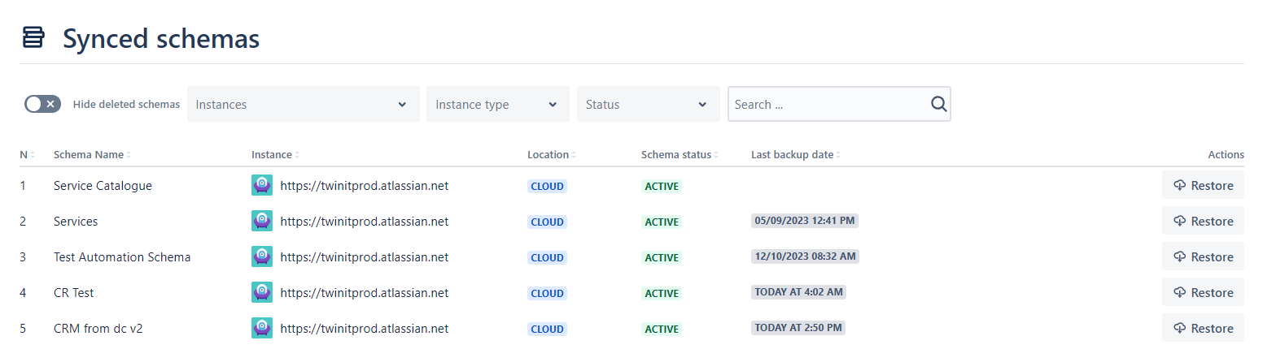Click CLOUD badge in CRM from dc v2 row
Image resolution: width=1263 pixels, height=349 pixels.
point(547,329)
